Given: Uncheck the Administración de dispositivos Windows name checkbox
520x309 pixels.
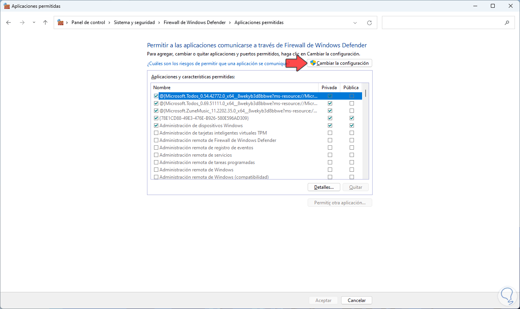Looking at the screenshot, I should (156, 126).
